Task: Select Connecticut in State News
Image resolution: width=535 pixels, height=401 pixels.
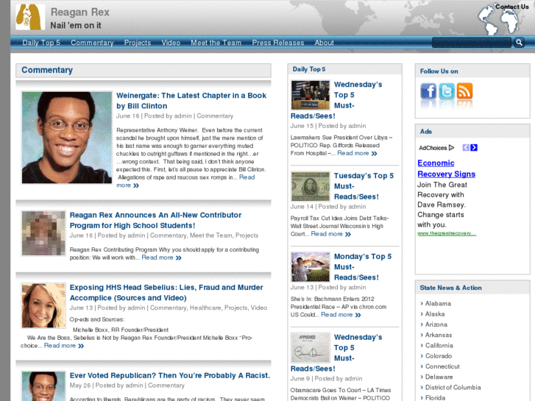Action: pos(442,366)
